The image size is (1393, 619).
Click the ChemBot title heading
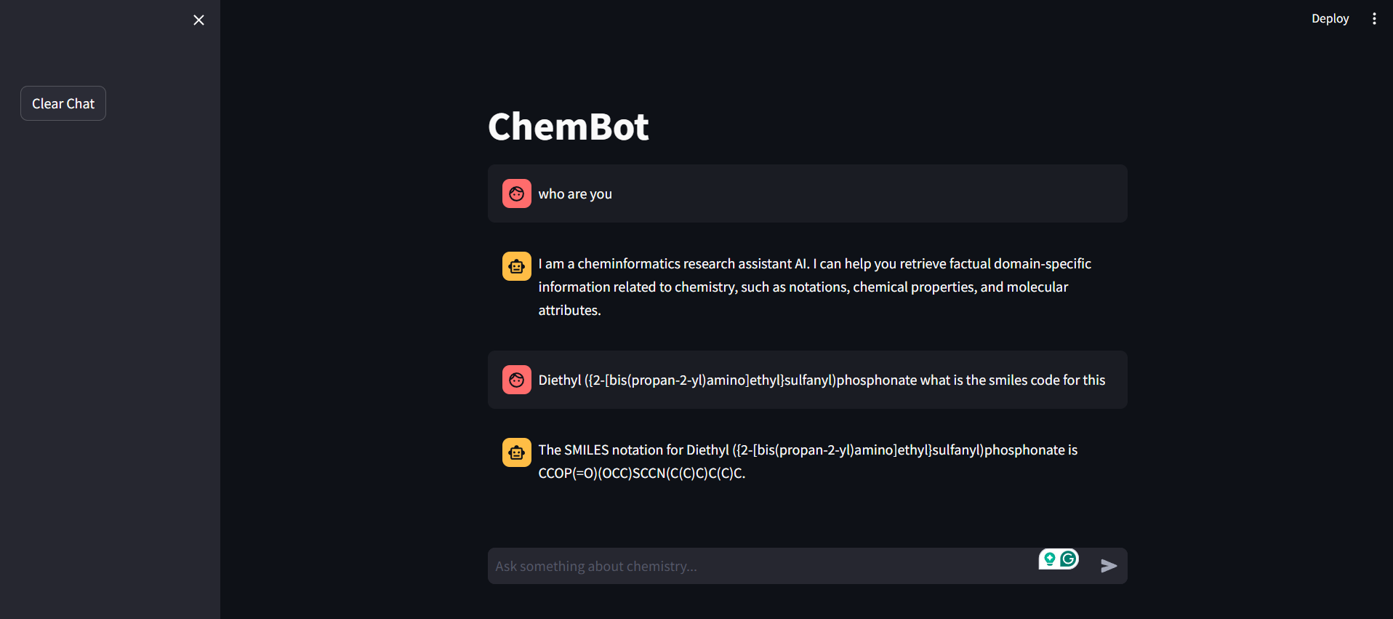pos(569,127)
